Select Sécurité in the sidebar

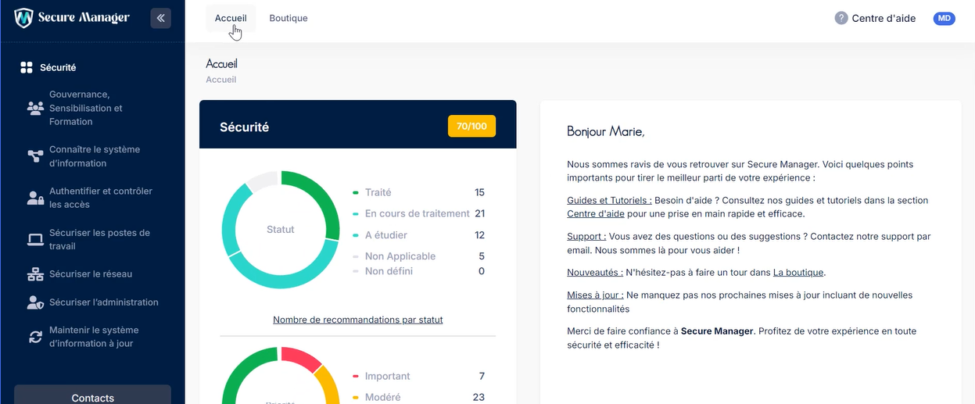click(x=58, y=68)
